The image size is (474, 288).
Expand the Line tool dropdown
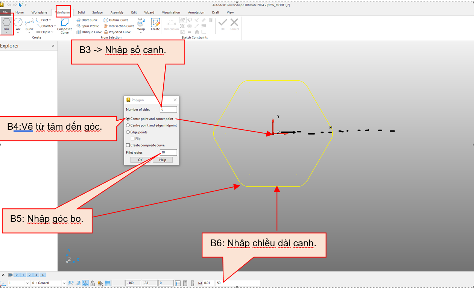coord(7,33)
